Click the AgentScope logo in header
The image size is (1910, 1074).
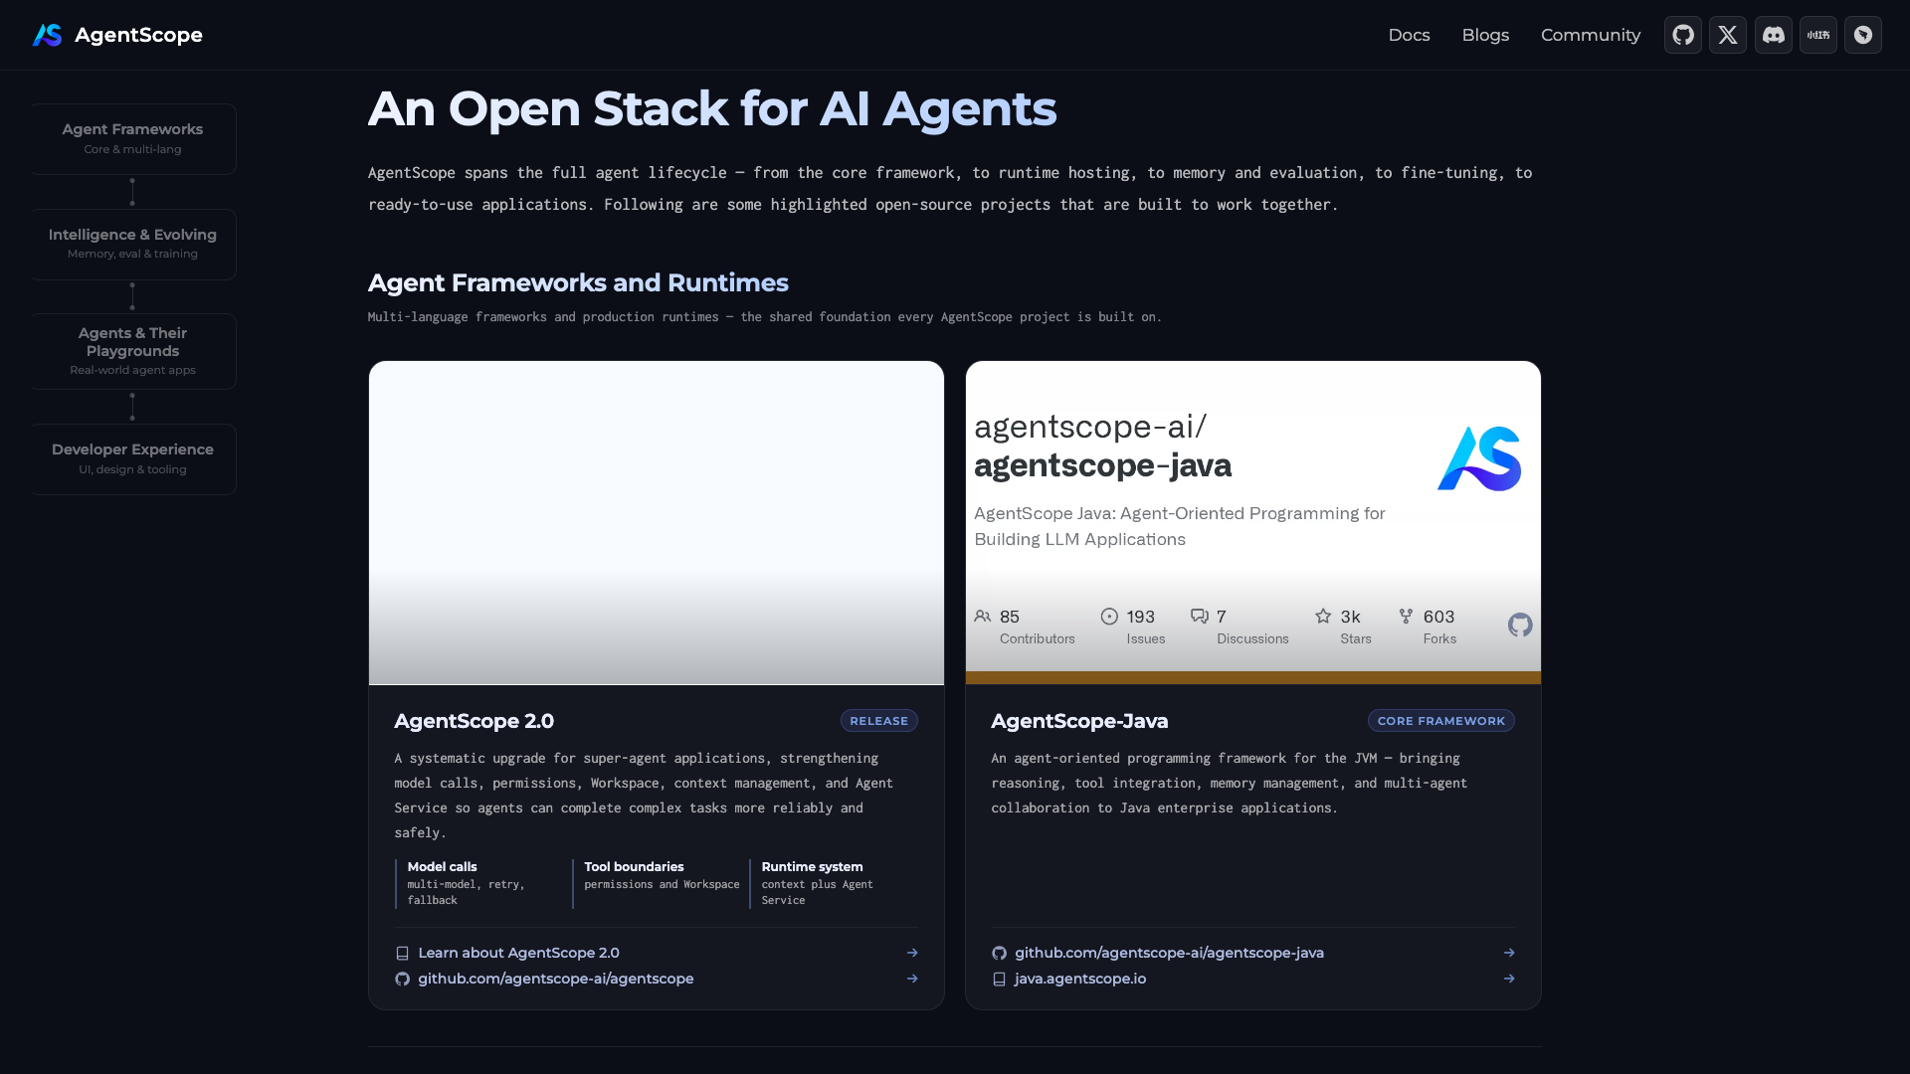click(117, 35)
